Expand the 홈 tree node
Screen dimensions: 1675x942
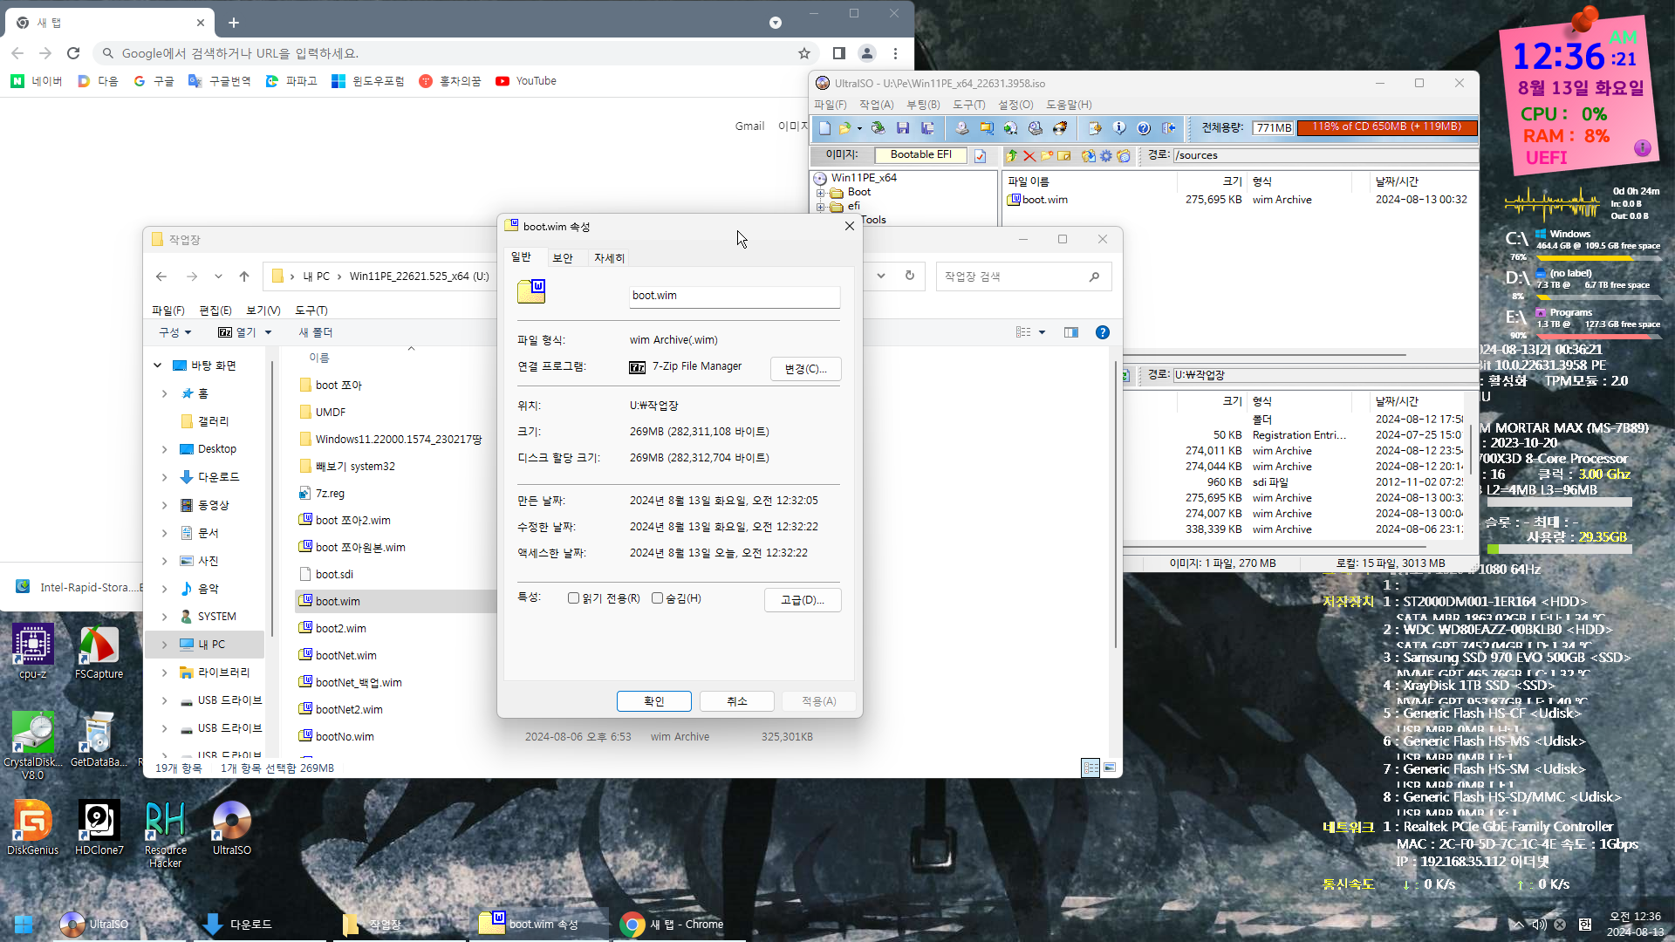click(164, 393)
